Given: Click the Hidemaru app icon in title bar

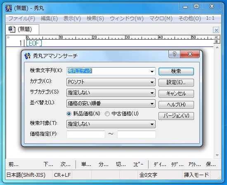Looking at the screenshot, I should [x=9, y=8].
